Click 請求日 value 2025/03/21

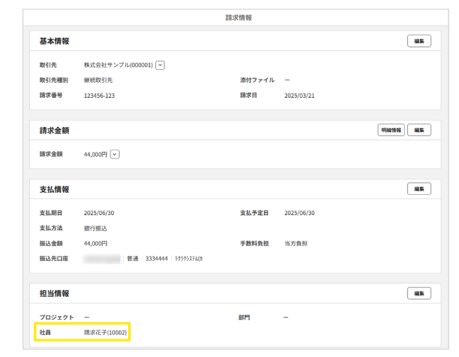pyautogui.click(x=299, y=96)
